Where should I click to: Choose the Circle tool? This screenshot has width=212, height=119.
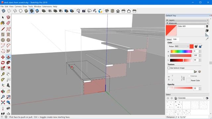point(3,40)
